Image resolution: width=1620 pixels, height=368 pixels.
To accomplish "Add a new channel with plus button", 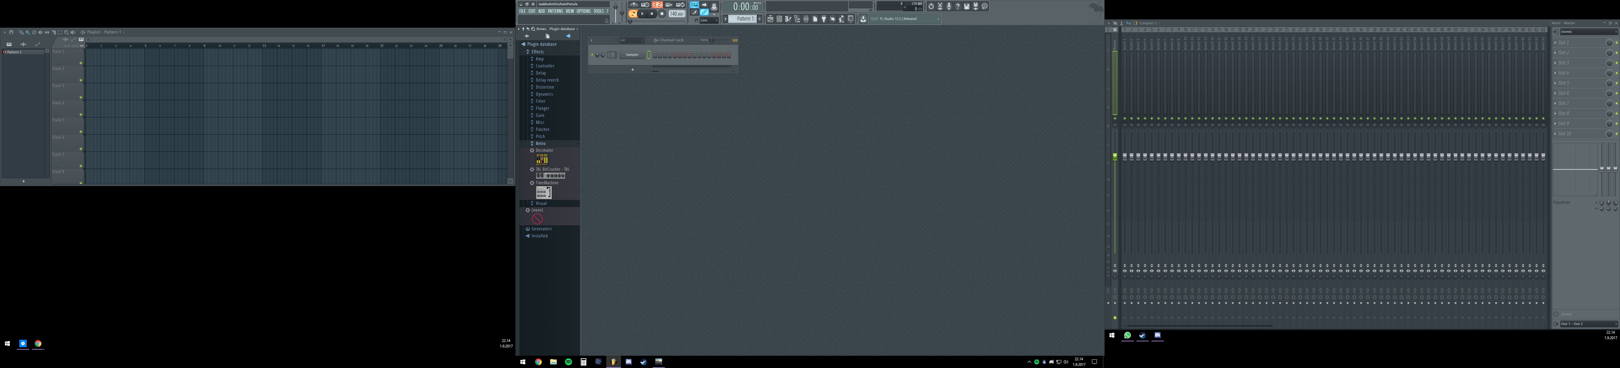I will click(633, 70).
